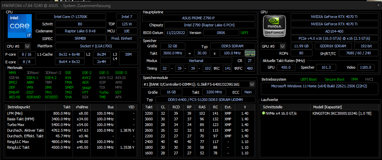Viewport: 382px width, 160px height.
Task: Click the SRMB8 SSPEC value
Action: pos(80,38)
